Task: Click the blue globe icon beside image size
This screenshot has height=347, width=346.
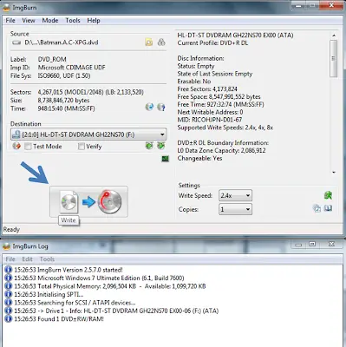Action: click(149, 107)
